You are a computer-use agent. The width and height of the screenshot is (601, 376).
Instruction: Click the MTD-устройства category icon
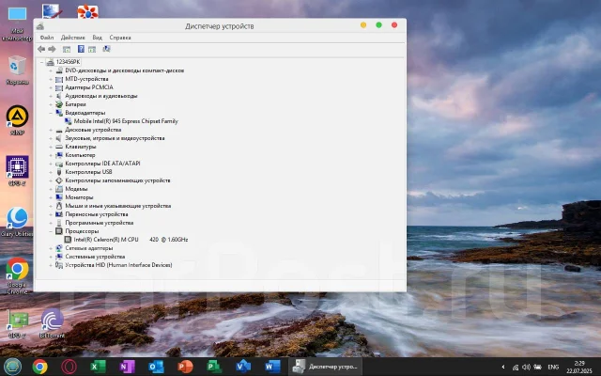[x=59, y=79]
